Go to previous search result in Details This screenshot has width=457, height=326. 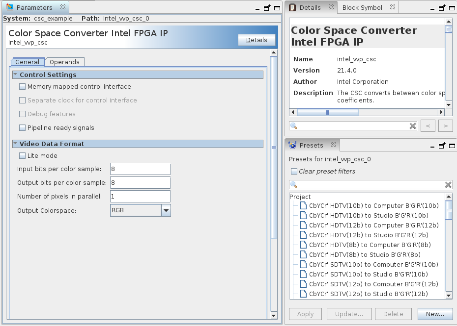click(428, 126)
